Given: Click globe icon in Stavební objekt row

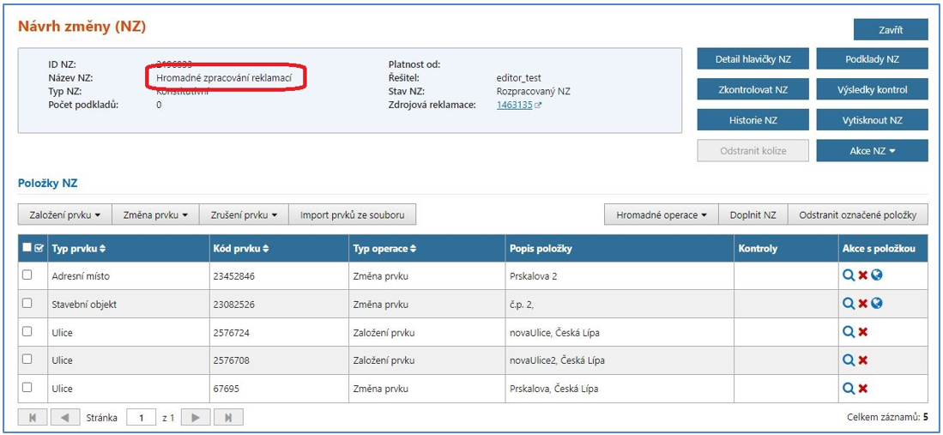Looking at the screenshot, I should pos(877,304).
